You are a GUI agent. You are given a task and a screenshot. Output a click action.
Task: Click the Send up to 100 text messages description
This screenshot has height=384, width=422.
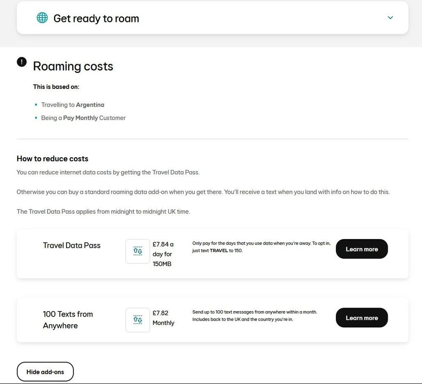[x=255, y=316]
